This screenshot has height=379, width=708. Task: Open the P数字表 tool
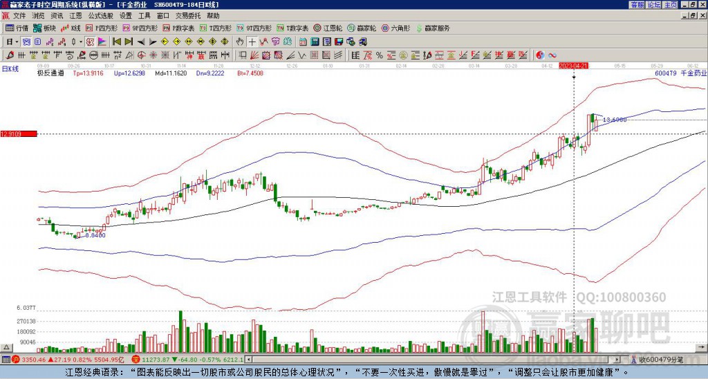click(179, 28)
